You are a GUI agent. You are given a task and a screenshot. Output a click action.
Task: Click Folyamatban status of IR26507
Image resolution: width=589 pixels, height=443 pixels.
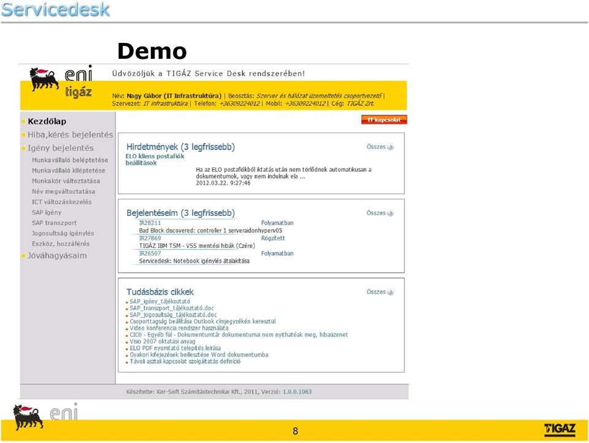click(277, 253)
